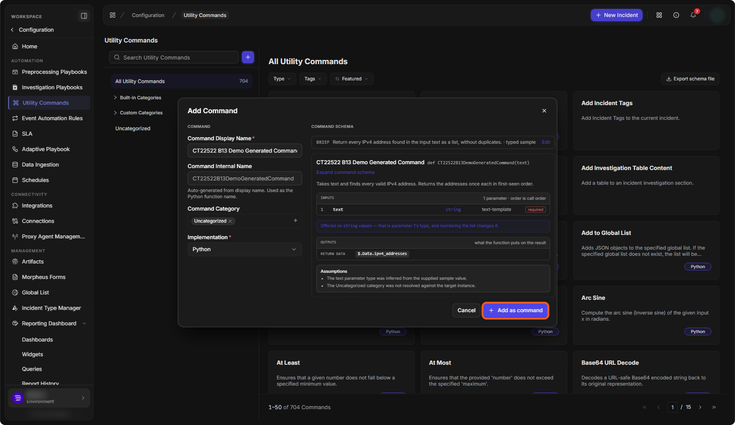Open Data Ingestion

click(49, 165)
